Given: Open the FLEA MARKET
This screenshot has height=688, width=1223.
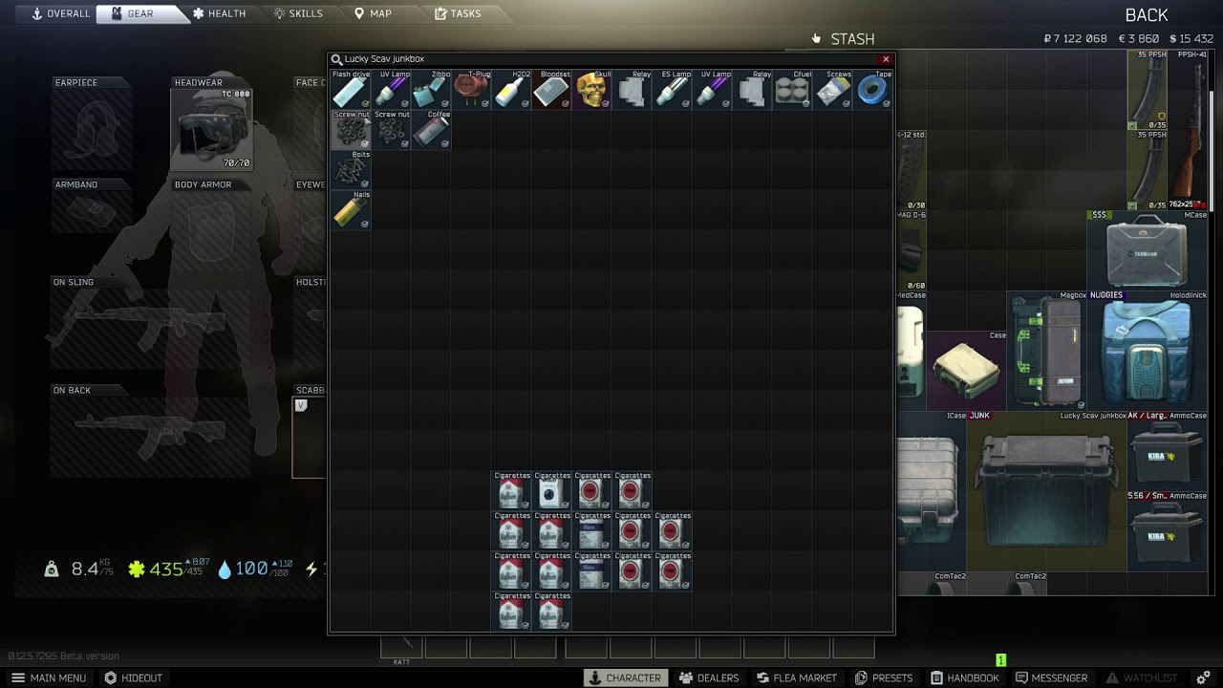Looking at the screenshot, I should click(797, 677).
